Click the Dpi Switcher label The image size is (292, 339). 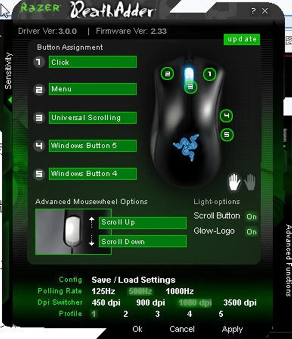[60, 302]
